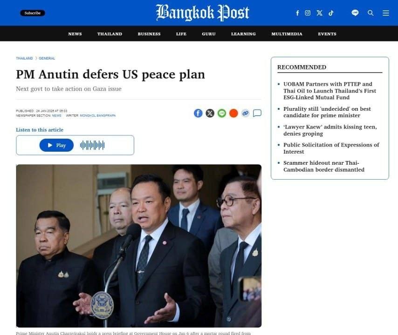Open comments speech bubble icon

[x=257, y=113]
